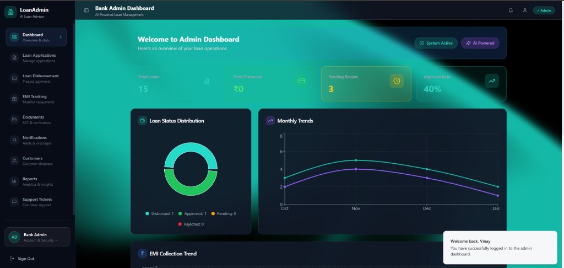
Task: Click the Oct point on purple line
Action: (x=285, y=186)
